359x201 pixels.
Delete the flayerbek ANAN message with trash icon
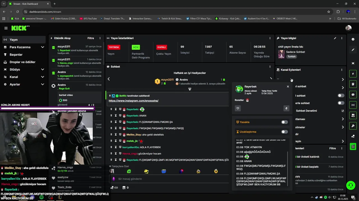111,116
